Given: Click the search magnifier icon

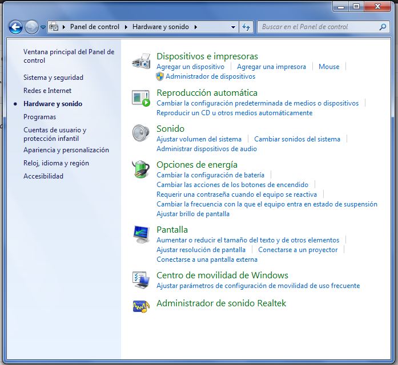Looking at the screenshot, I should point(383,27).
